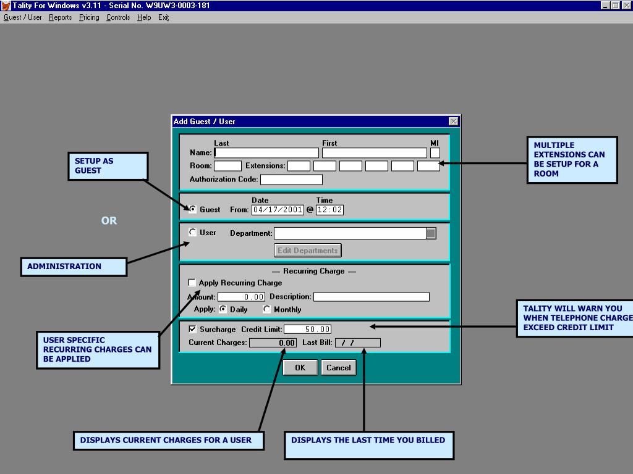
Task: Click the recurring charge Description field
Action: tap(372, 297)
